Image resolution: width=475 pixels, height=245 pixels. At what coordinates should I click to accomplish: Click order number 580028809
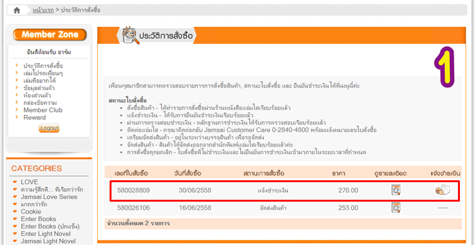[x=134, y=190]
